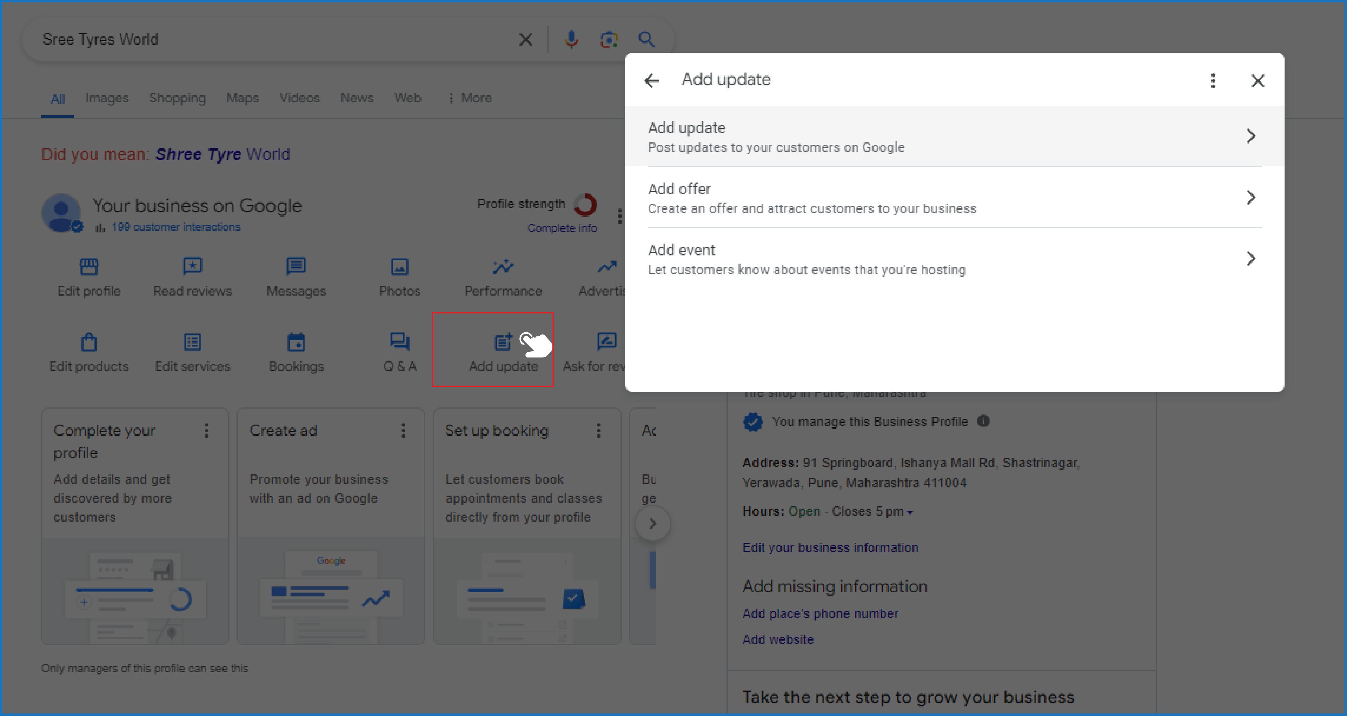This screenshot has width=1347, height=716.
Task: Click 'You manage this Business Profile' text
Action: [x=870, y=422]
